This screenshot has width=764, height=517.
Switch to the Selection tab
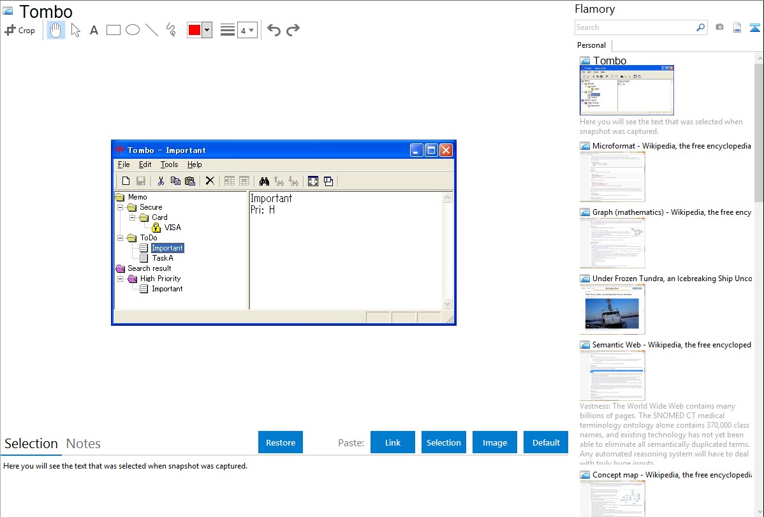coord(31,444)
